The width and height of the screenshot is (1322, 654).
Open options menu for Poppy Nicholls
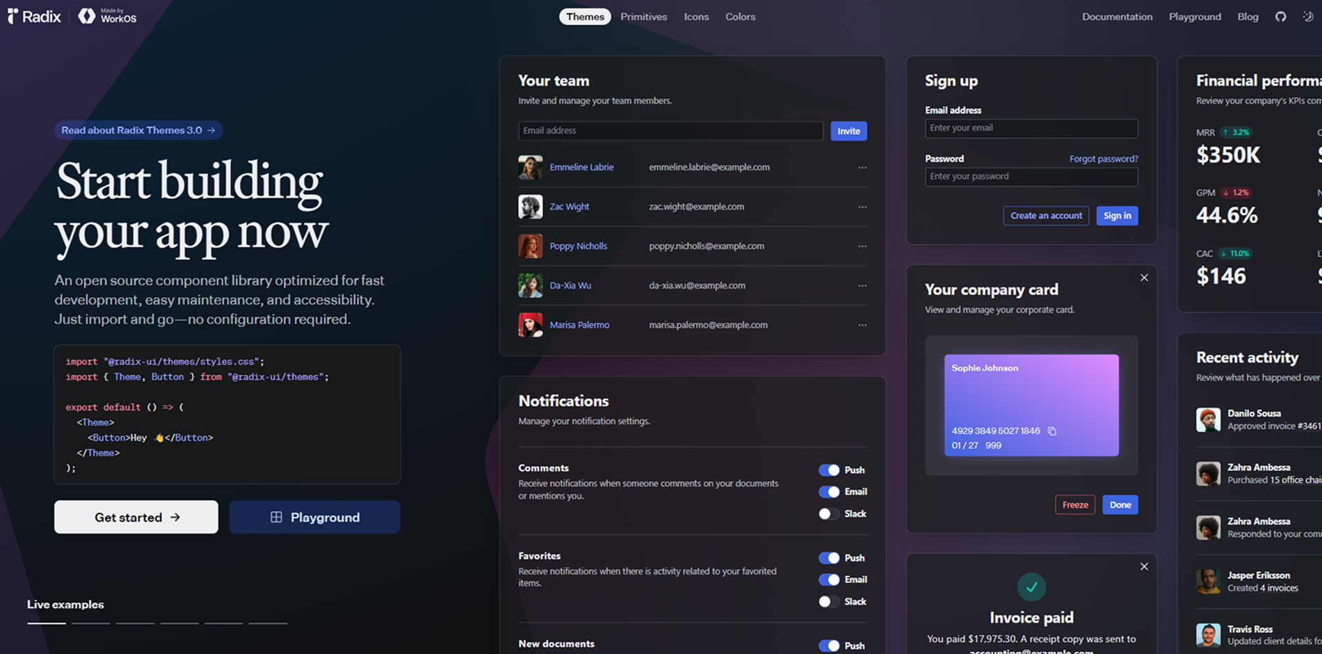(x=862, y=246)
